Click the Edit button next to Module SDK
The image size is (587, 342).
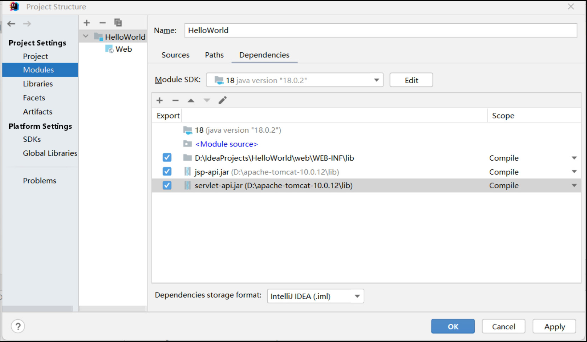tap(411, 80)
